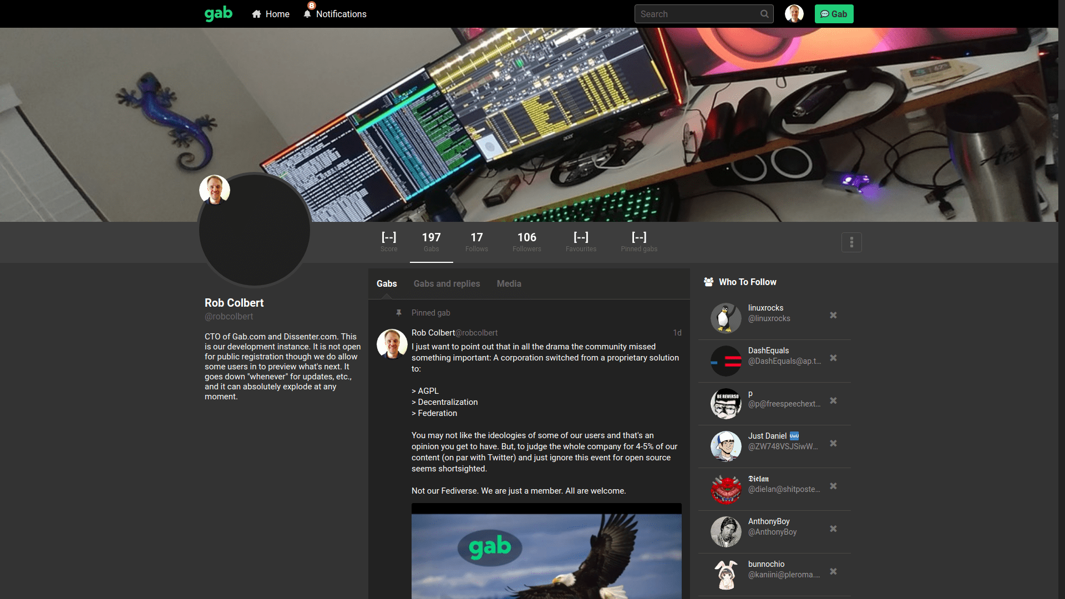Open AnthonyBoy avatar
Image resolution: width=1065 pixels, height=599 pixels.
(x=726, y=531)
